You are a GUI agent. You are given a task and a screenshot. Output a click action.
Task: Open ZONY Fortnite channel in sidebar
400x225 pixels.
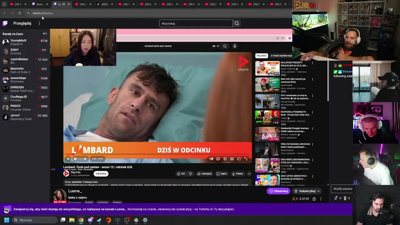tap(25, 52)
